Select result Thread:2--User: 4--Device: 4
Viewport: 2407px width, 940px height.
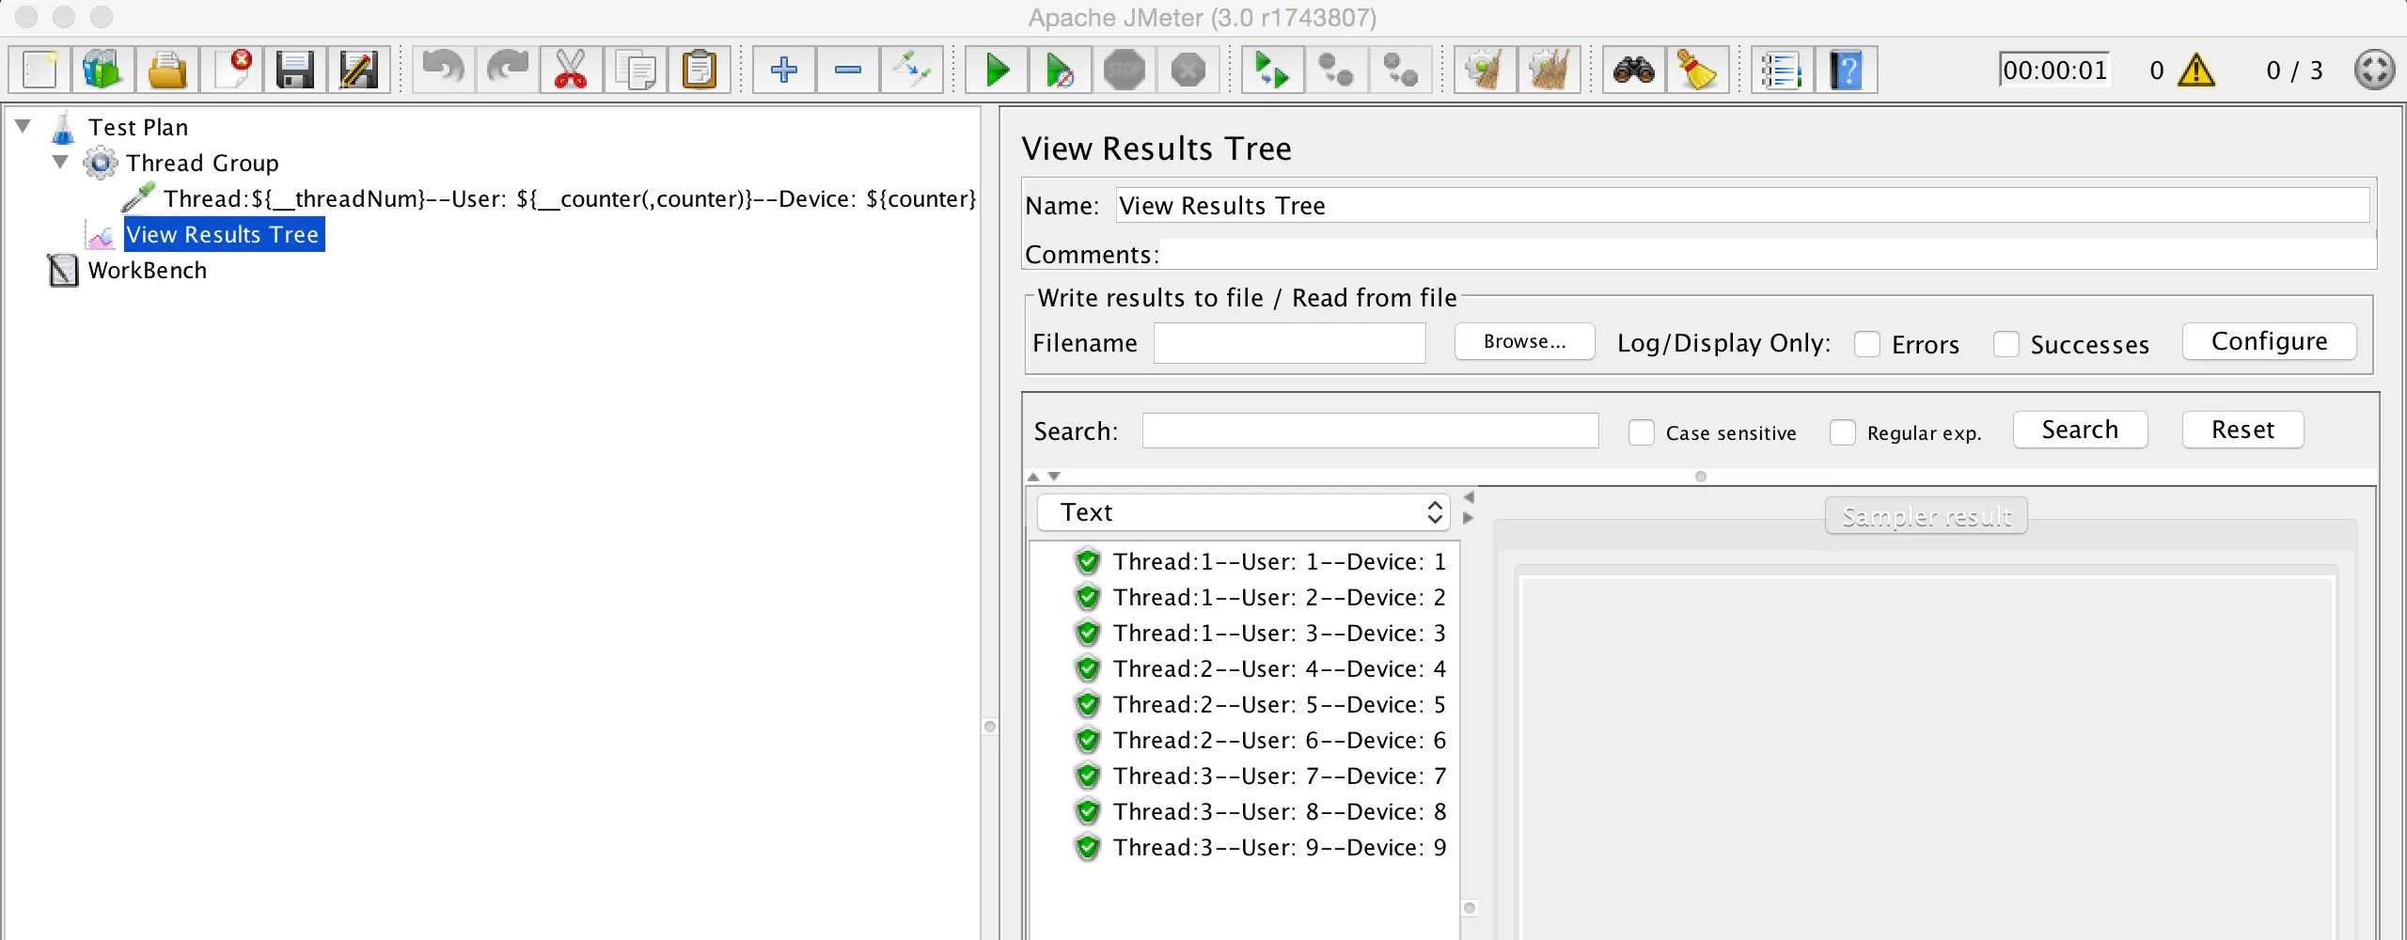point(1279,669)
